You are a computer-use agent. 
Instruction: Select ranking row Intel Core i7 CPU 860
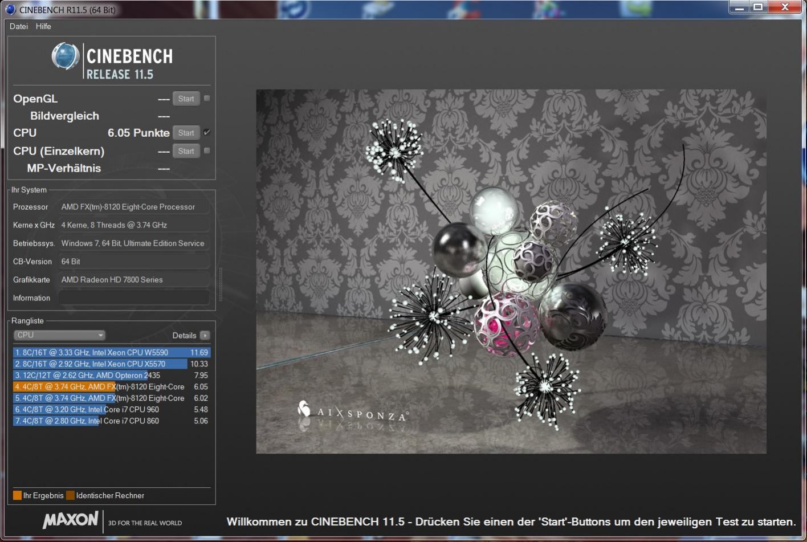click(x=112, y=421)
